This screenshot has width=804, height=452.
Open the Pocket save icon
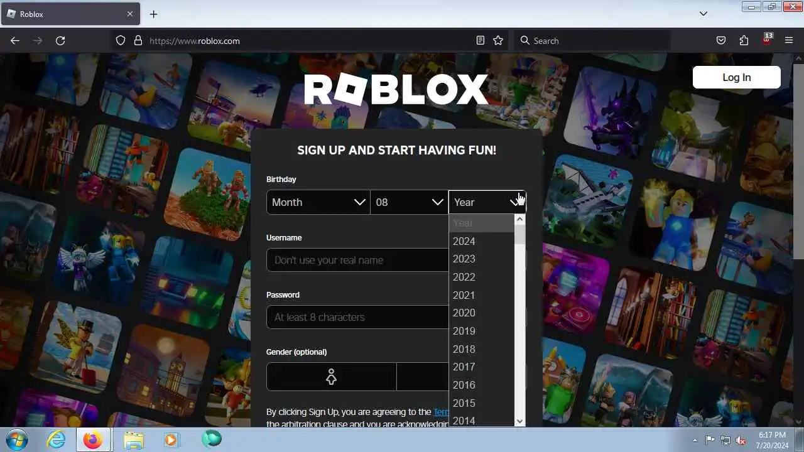click(x=721, y=41)
